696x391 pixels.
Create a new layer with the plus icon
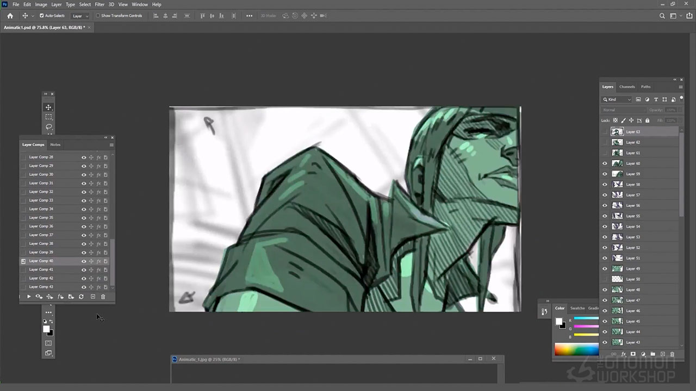(662, 354)
